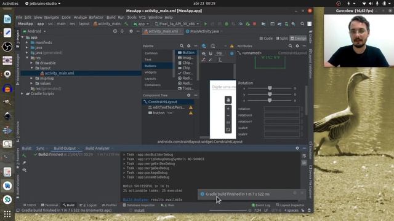Run the app with the green play icon
The image size is (394, 221).
pos(205,24)
